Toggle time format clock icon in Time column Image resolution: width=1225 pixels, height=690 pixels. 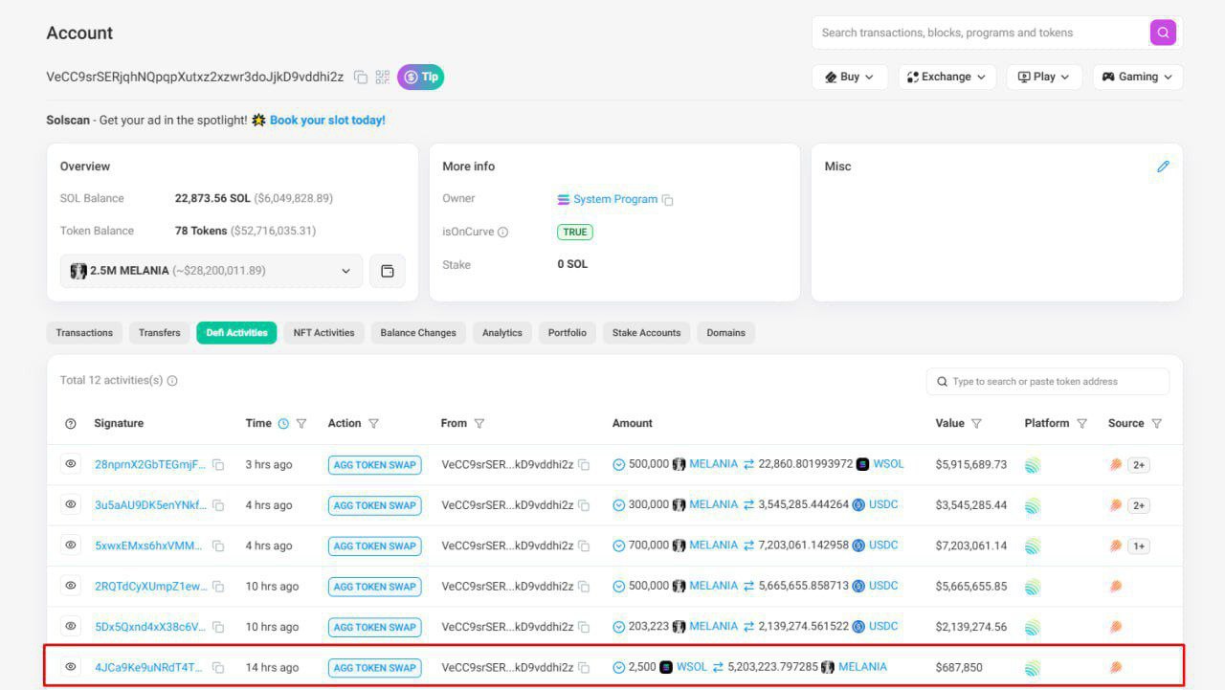[x=283, y=424]
